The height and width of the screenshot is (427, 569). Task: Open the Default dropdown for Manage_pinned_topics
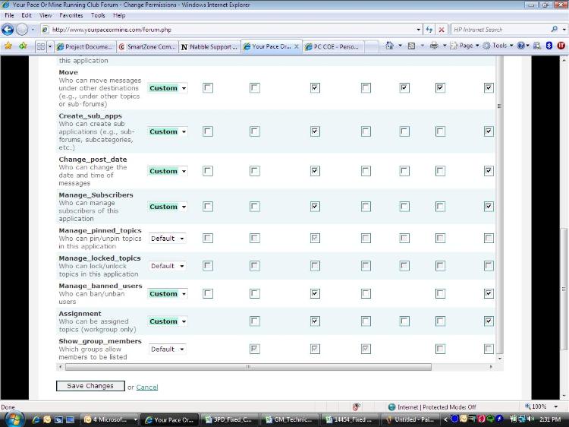point(168,239)
